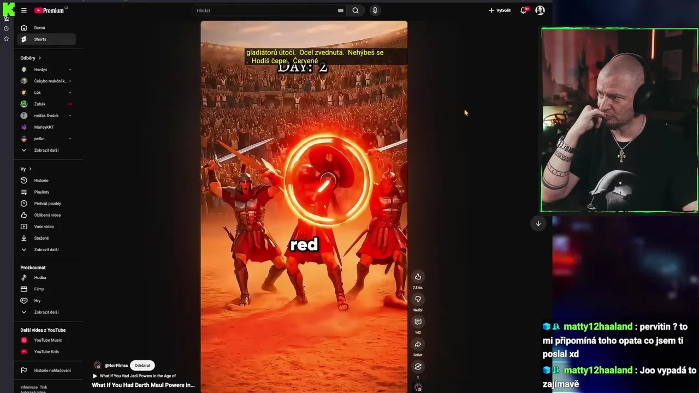This screenshot has width=699, height=393.
Task: Open MarleyKKT channel subscription
Action: [x=46, y=127]
